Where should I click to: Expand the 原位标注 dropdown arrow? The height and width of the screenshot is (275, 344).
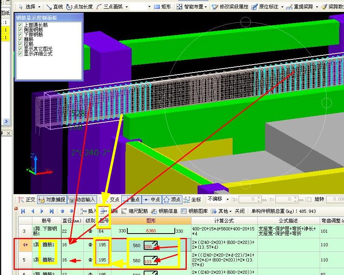tap(282, 7)
